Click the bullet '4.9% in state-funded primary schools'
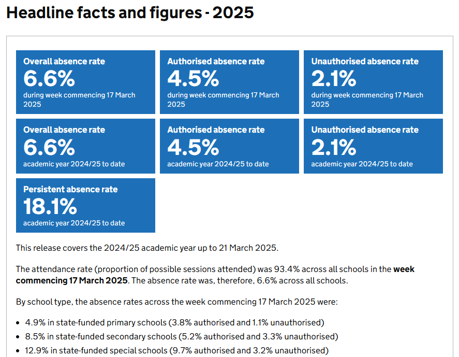Image resolution: width=459 pixels, height=357 pixels. tap(174, 323)
